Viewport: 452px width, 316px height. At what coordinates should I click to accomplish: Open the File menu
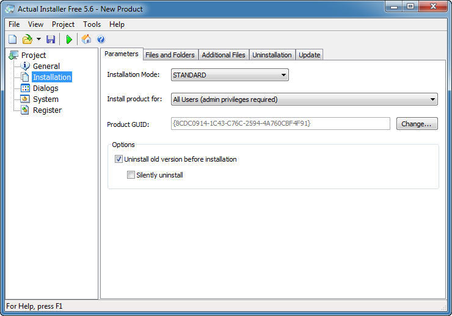point(14,24)
